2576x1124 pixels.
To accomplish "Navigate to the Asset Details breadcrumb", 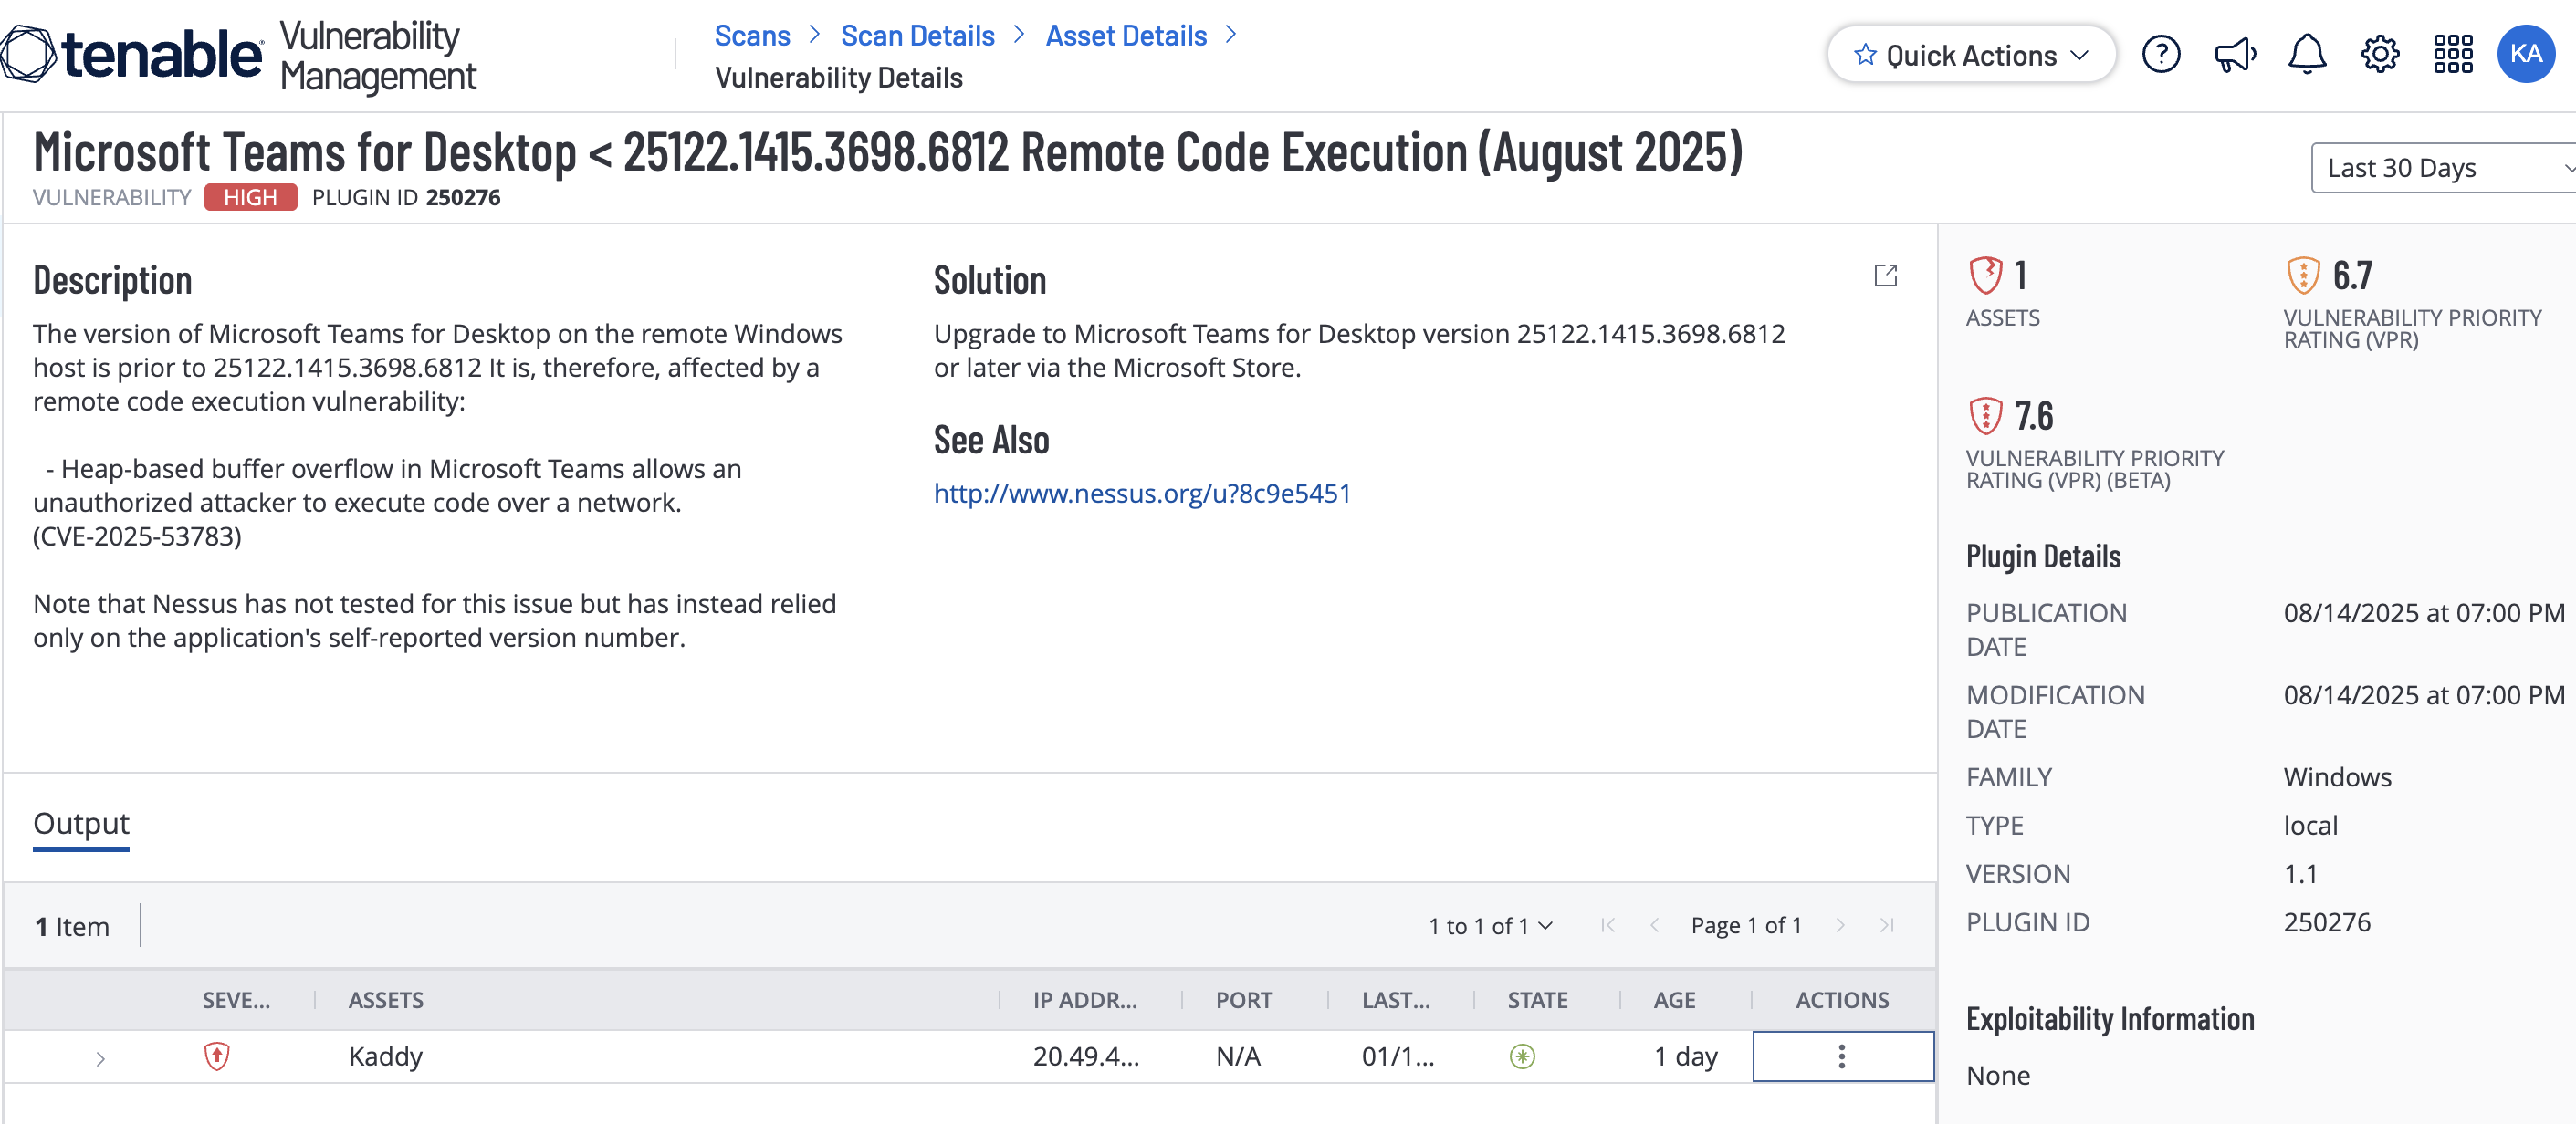I will (x=1126, y=36).
